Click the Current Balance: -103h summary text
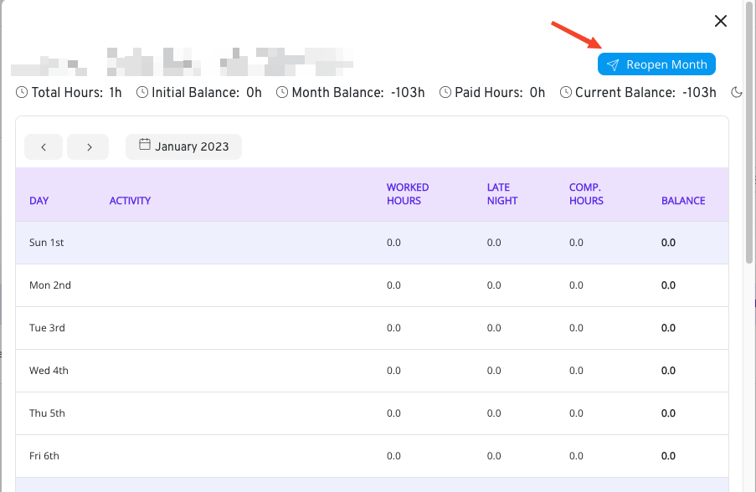 645,92
